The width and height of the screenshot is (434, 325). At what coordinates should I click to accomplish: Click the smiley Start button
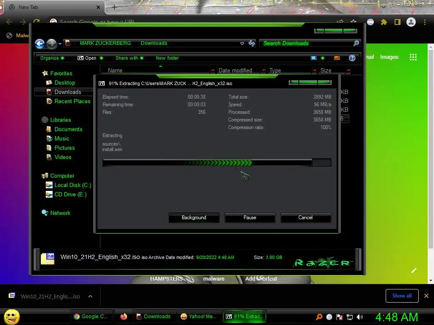tap(11, 317)
